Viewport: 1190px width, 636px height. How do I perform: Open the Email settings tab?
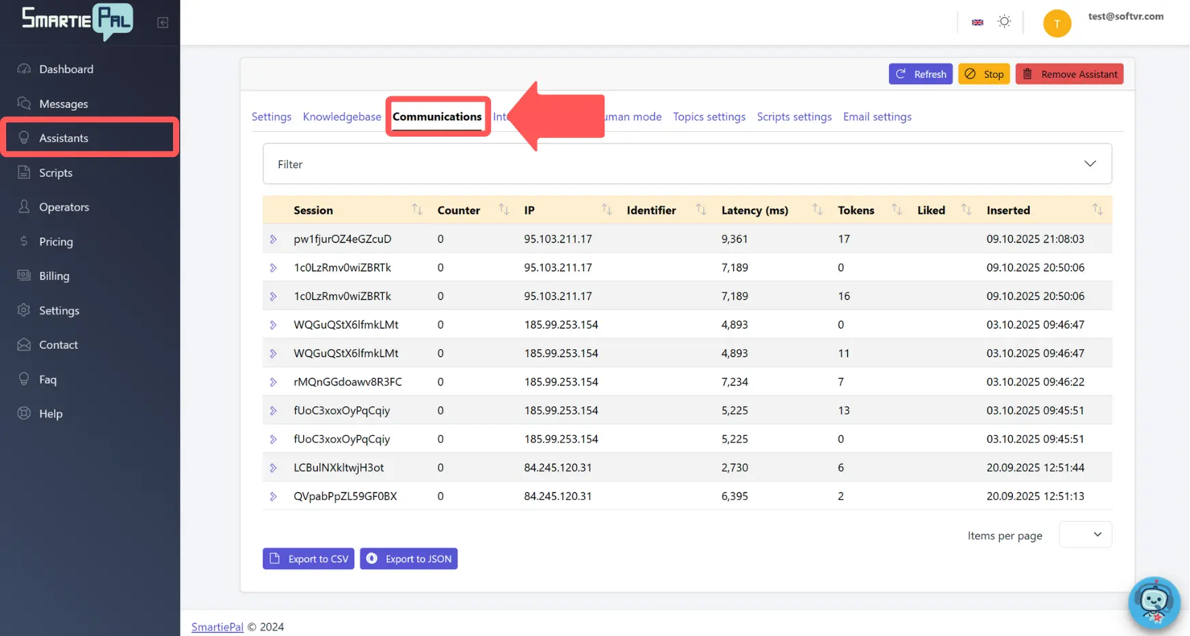(877, 116)
